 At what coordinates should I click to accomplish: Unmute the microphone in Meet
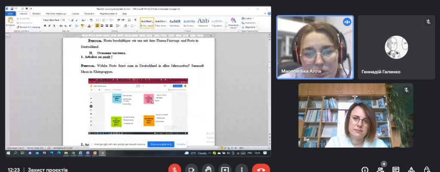click(x=174, y=169)
